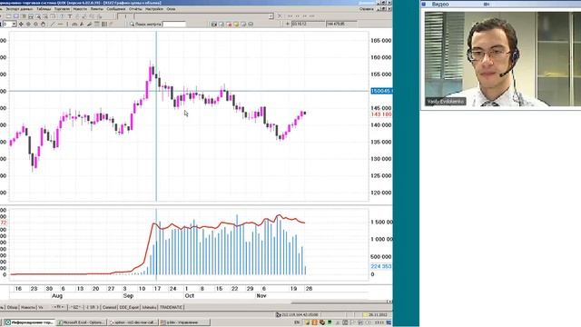Click the text 'T' tool in the upper toolbar
Image resolution: width=581 pixels, height=327 pixels.
click(x=70, y=16)
